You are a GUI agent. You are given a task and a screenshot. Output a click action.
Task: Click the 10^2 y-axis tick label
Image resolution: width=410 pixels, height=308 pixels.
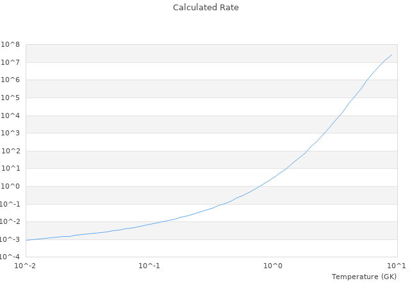click(x=11, y=151)
